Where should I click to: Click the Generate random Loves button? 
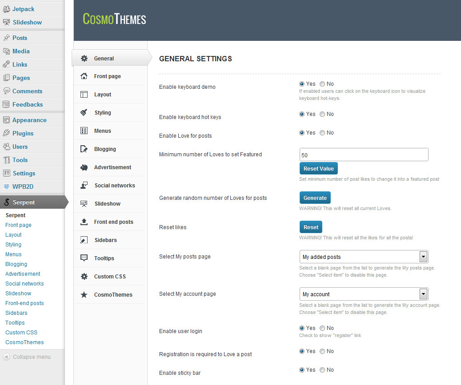point(315,198)
